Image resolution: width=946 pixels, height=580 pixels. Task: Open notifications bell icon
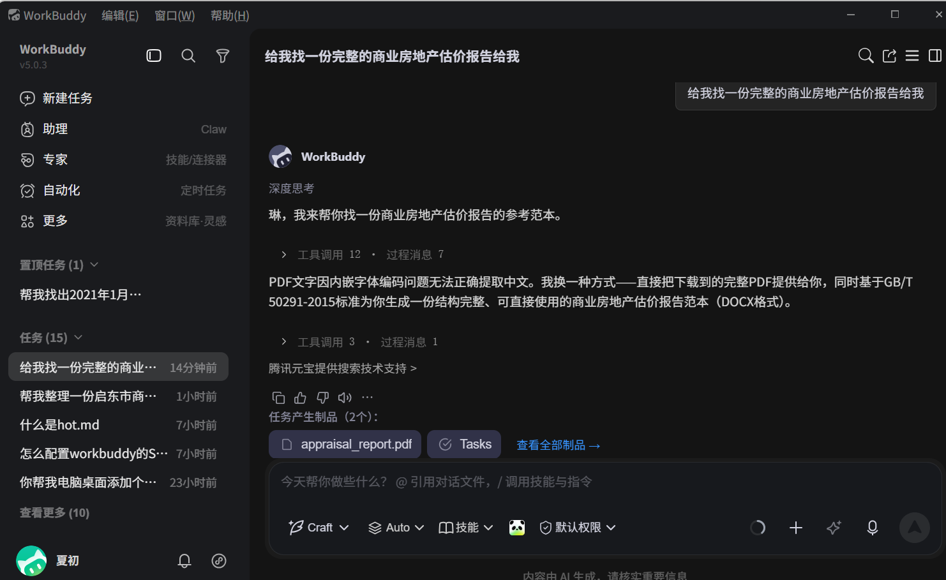pyautogui.click(x=184, y=561)
